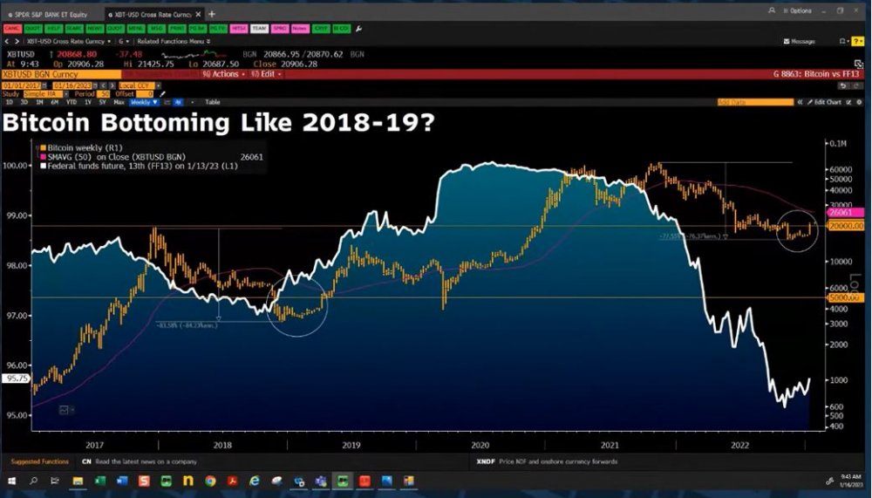Click the CN suggested function link
Screen dimensions: 872x498
click(86, 460)
